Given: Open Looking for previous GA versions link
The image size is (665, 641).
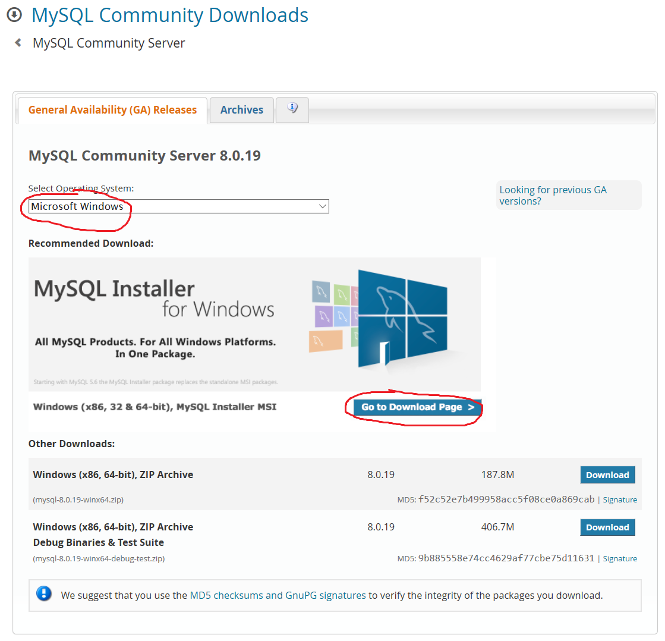Looking at the screenshot, I should point(553,196).
